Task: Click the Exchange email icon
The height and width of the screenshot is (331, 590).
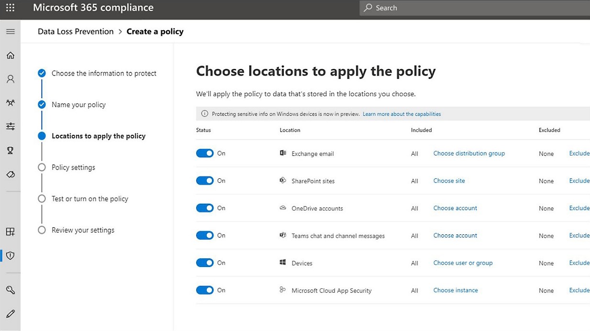Action: pos(283,153)
